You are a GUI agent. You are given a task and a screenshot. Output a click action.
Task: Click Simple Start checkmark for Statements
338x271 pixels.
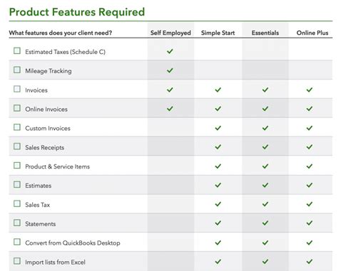click(x=218, y=223)
